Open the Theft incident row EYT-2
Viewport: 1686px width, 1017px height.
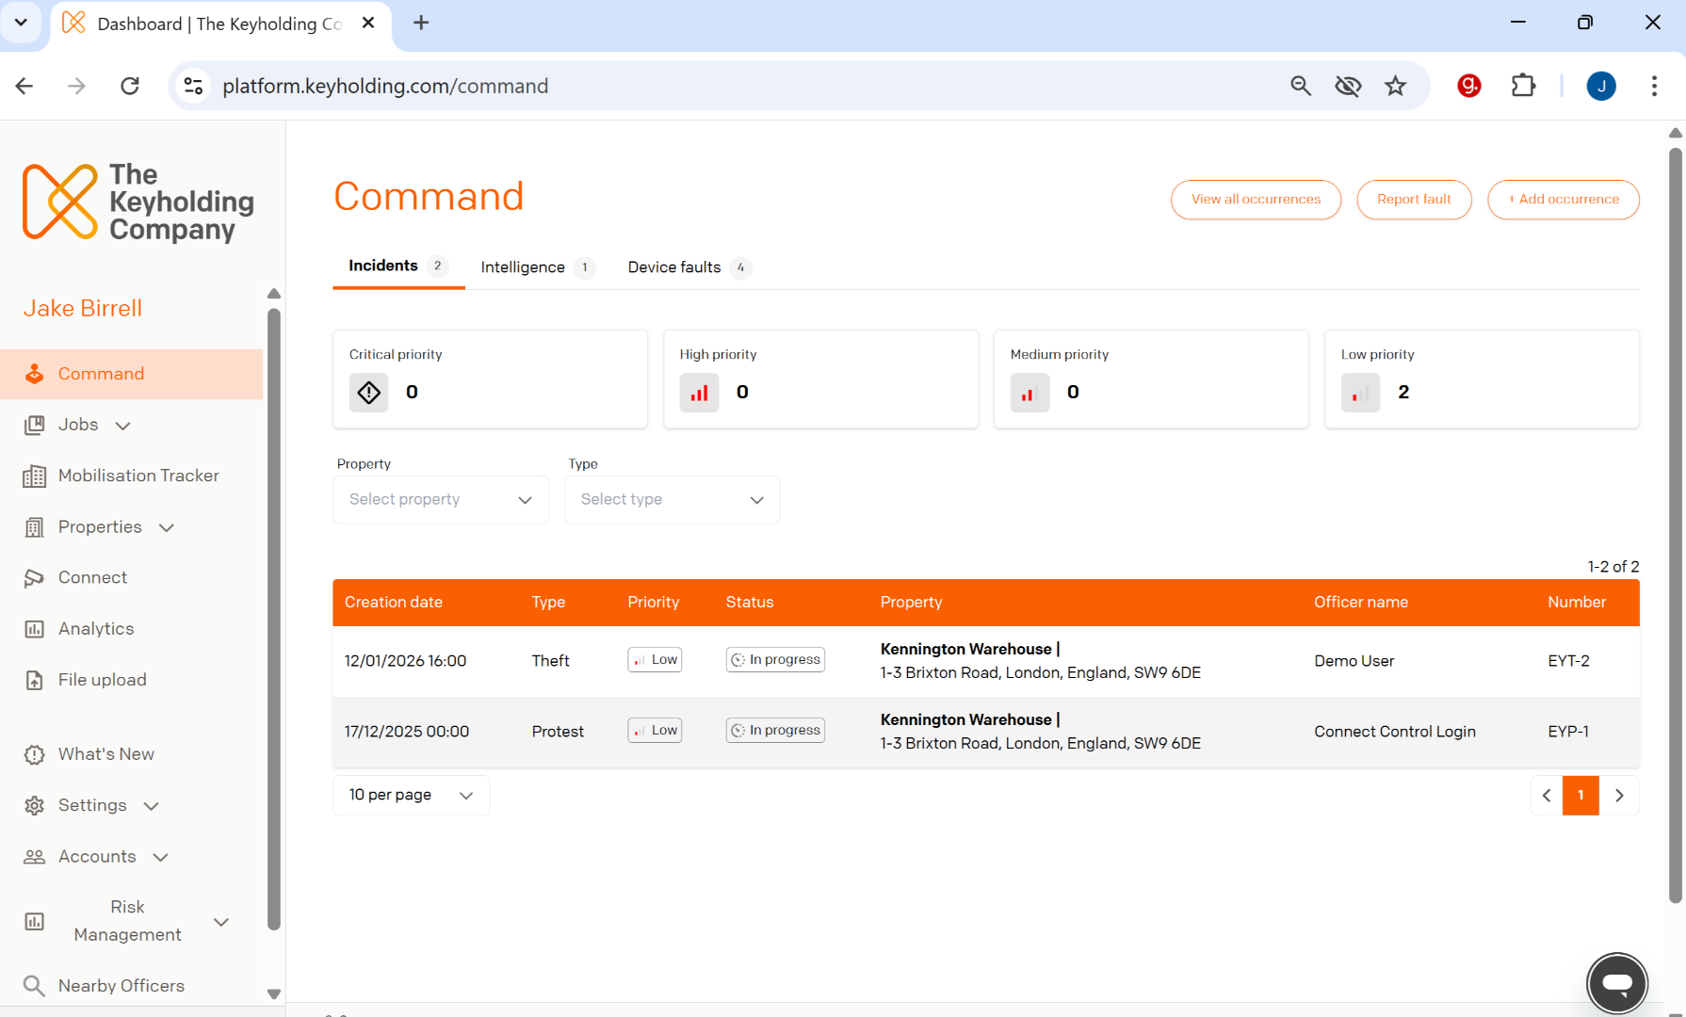click(x=986, y=661)
